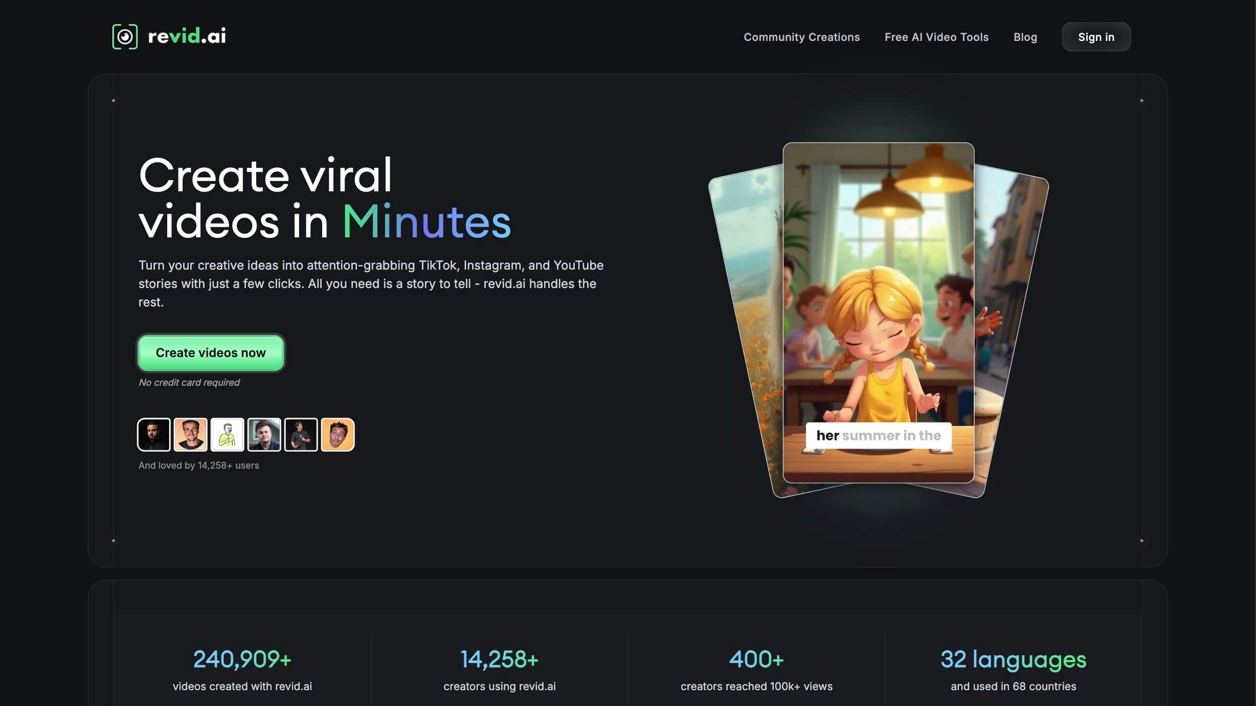Click the 400+ creators reached statistic

tap(756, 660)
